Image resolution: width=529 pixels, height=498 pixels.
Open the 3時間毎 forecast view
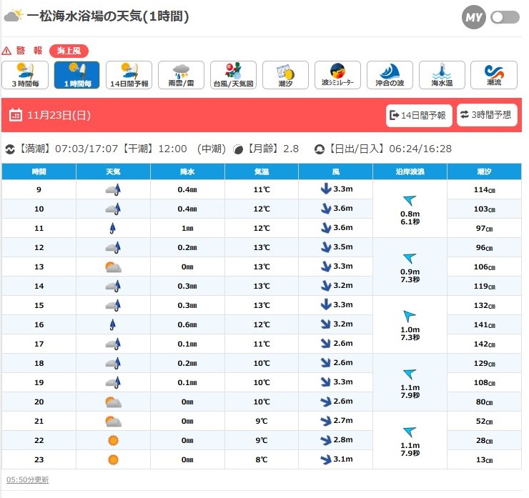click(x=25, y=75)
